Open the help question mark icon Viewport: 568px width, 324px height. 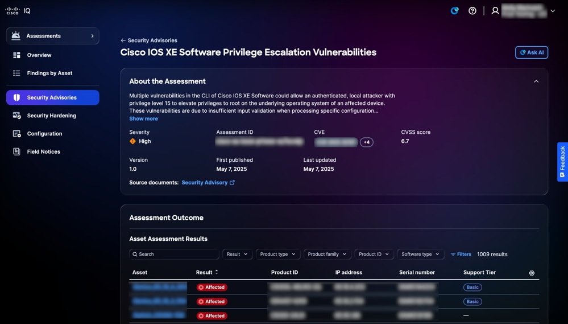click(472, 11)
